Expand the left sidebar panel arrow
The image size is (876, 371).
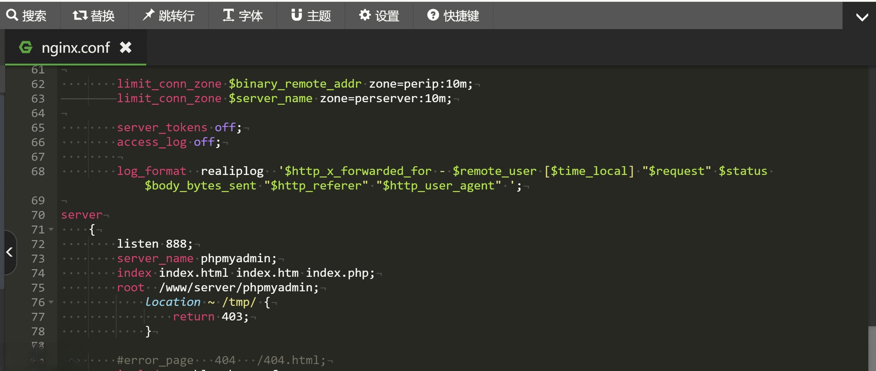tap(9, 252)
